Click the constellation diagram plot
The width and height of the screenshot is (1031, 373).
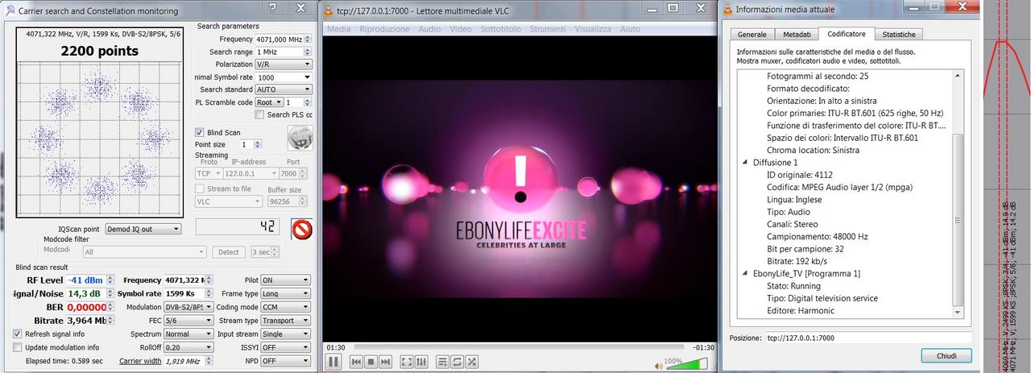click(98, 137)
